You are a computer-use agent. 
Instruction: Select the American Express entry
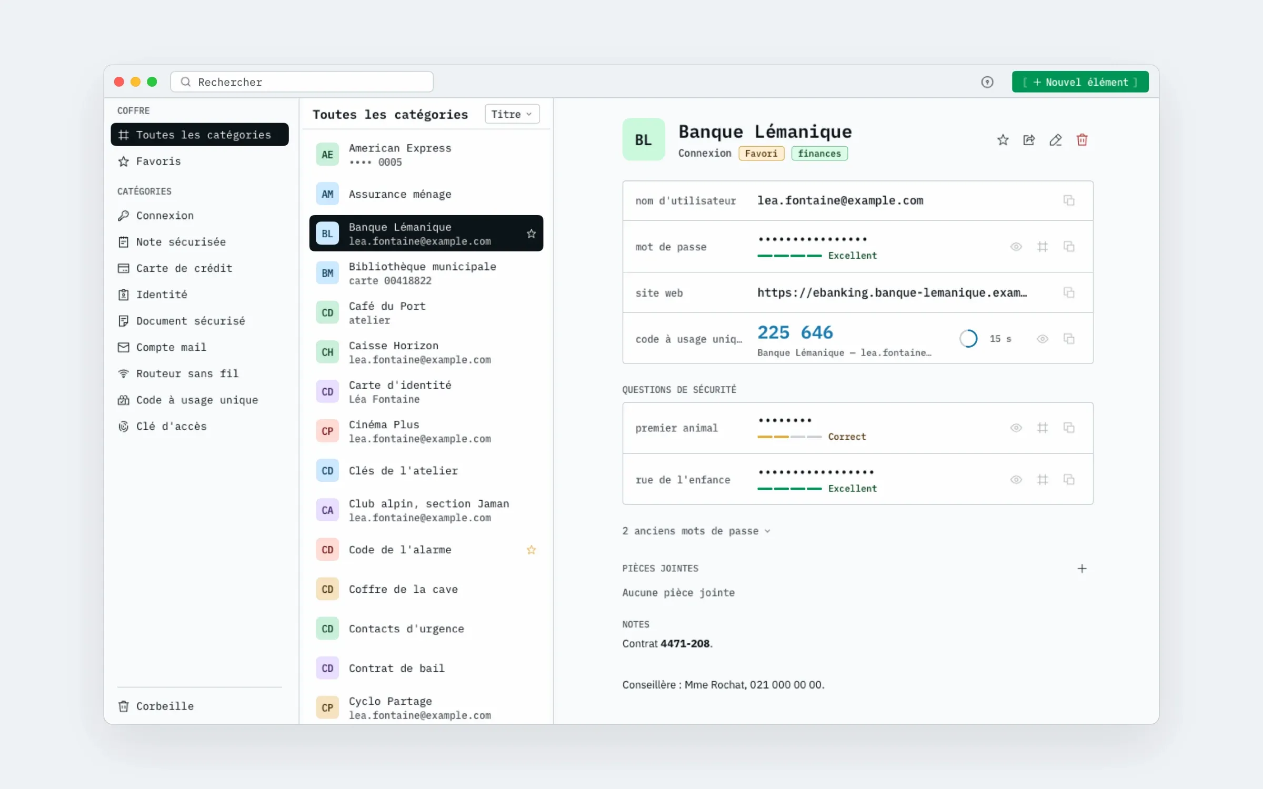426,155
